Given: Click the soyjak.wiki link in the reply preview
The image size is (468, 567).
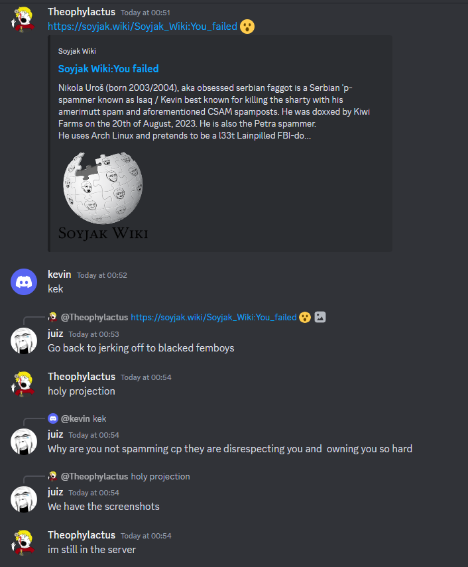Looking at the screenshot, I should coord(213,317).
